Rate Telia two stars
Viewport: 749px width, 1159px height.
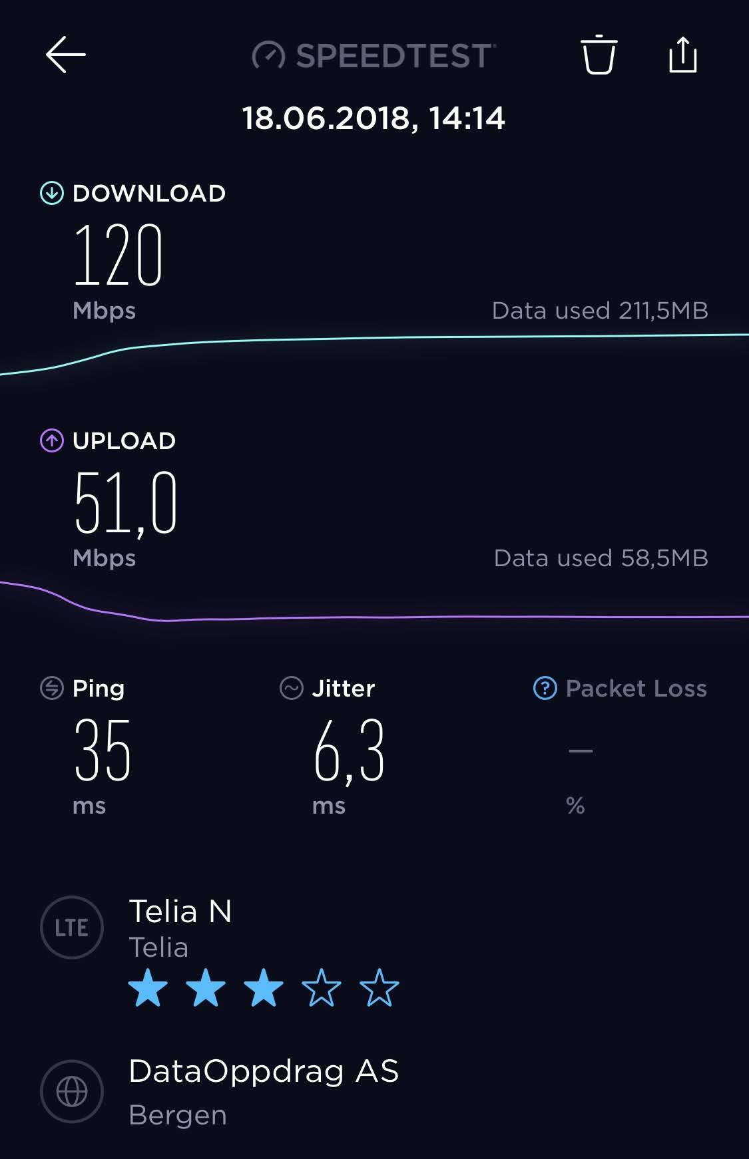pos(206,988)
